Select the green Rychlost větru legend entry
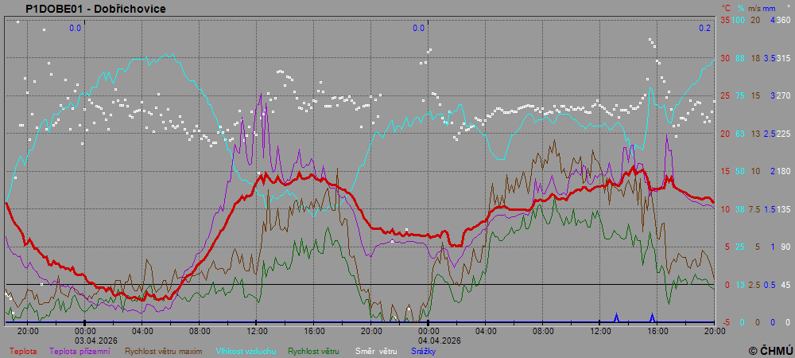The height and width of the screenshot is (358, 795). [313, 350]
